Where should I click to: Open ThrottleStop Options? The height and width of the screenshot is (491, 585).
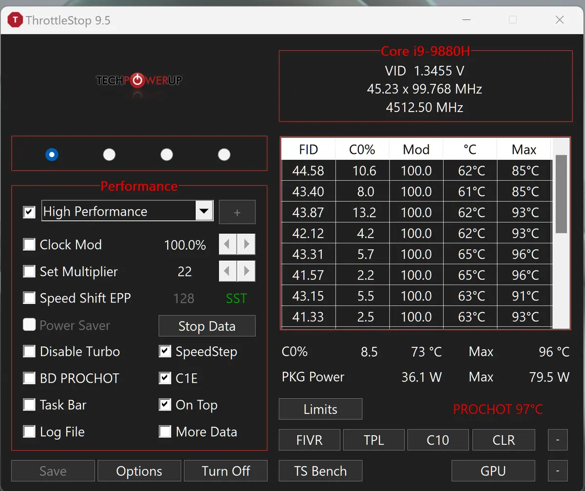click(139, 471)
